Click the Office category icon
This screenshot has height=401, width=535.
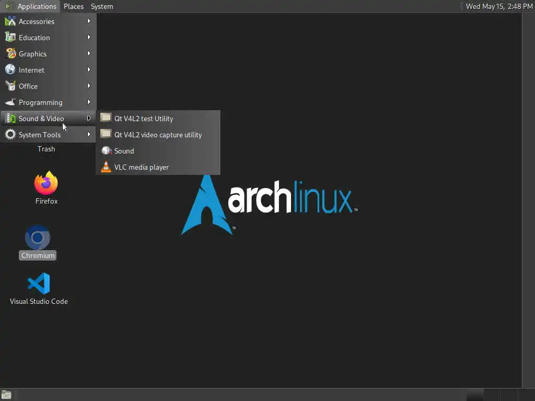[x=10, y=86]
